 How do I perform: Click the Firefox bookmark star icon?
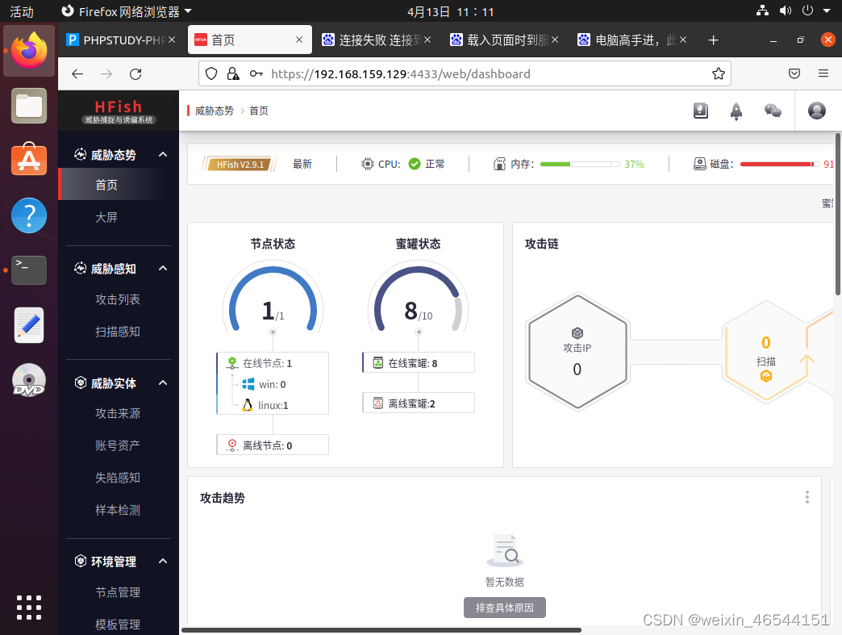(x=718, y=73)
